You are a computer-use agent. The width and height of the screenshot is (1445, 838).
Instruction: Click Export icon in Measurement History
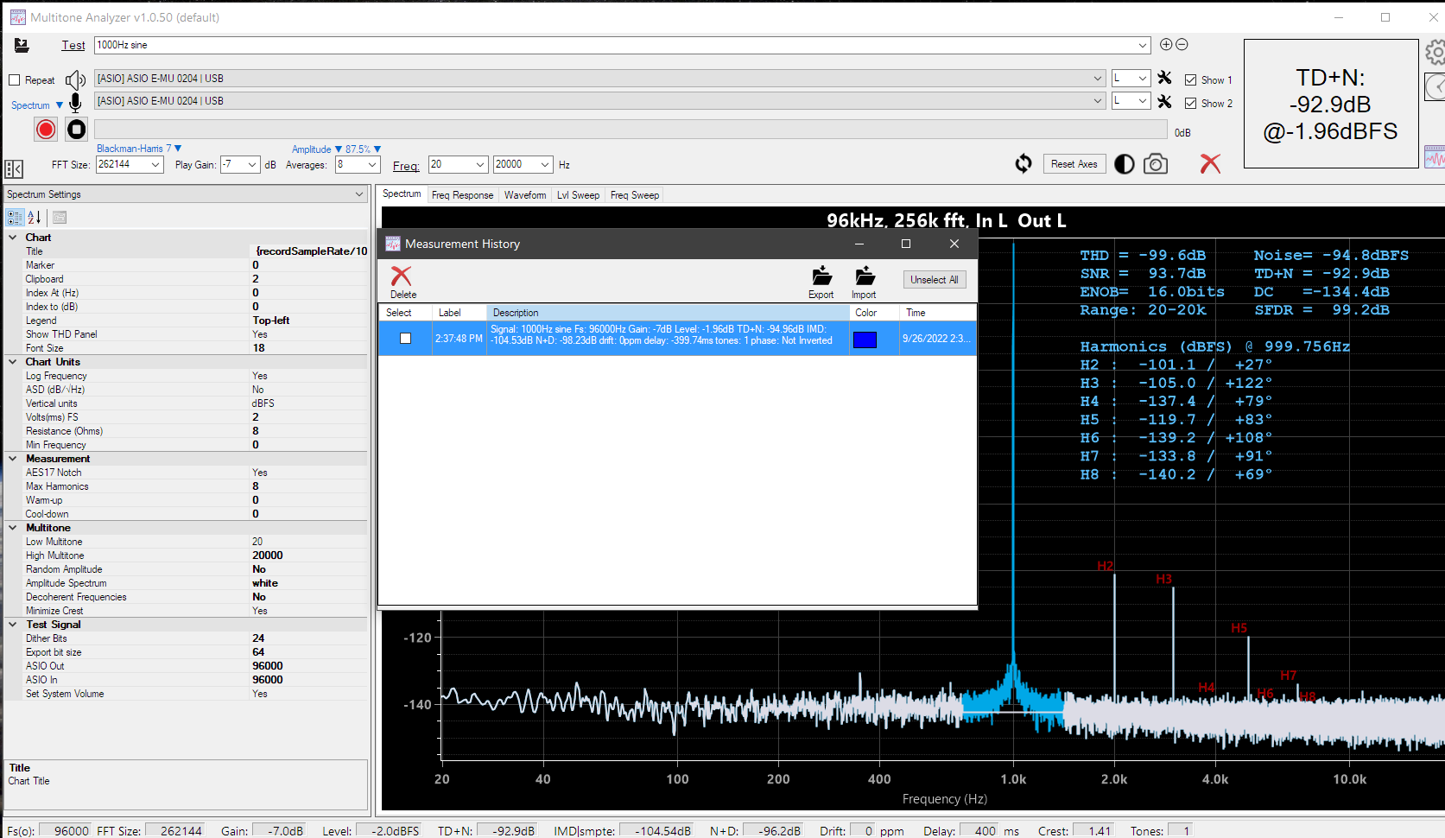pyautogui.click(x=821, y=283)
